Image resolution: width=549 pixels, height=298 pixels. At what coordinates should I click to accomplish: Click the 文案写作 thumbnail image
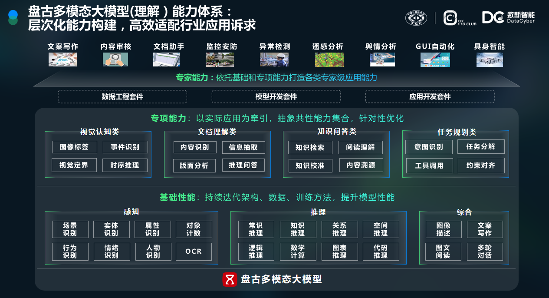63,60
